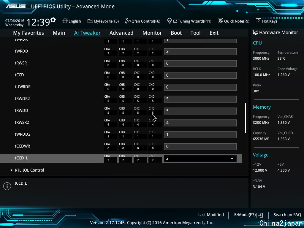Open the tCCD_L dropdown arrow
The width and height of the screenshot is (304, 228).
point(232,159)
